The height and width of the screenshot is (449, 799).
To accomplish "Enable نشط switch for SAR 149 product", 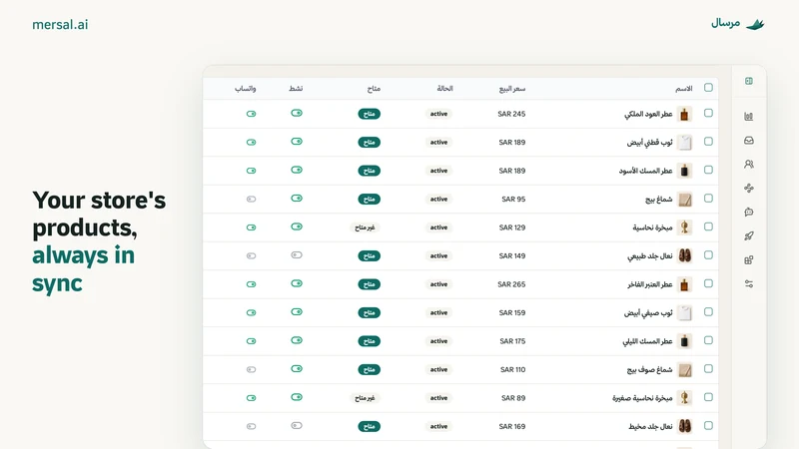I will [297, 255].
